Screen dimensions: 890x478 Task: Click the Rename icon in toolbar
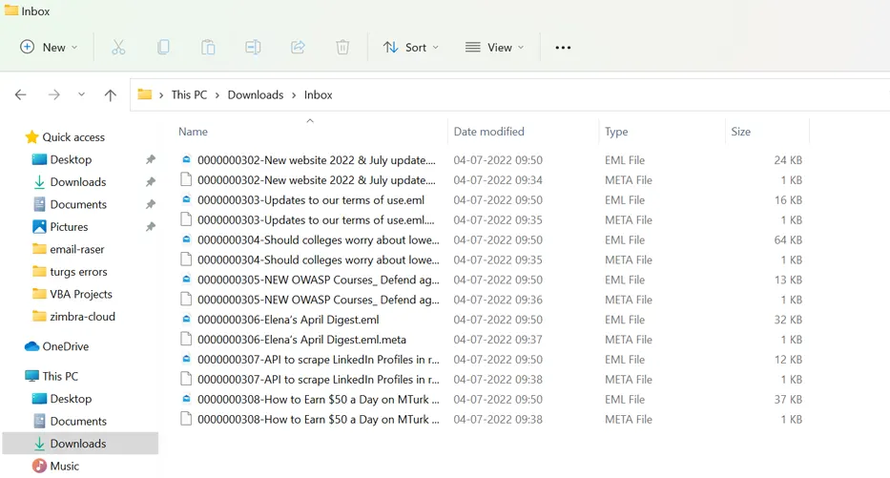(253, 47)
